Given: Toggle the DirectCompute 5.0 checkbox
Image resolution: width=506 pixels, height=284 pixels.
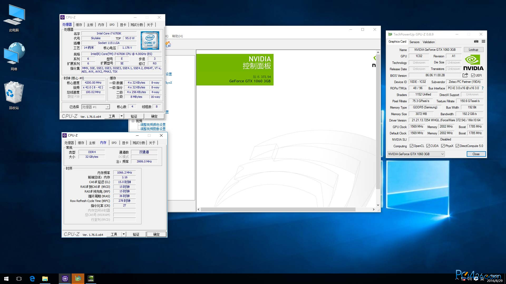Looking at the screenshot, I should tap(458, 146).
